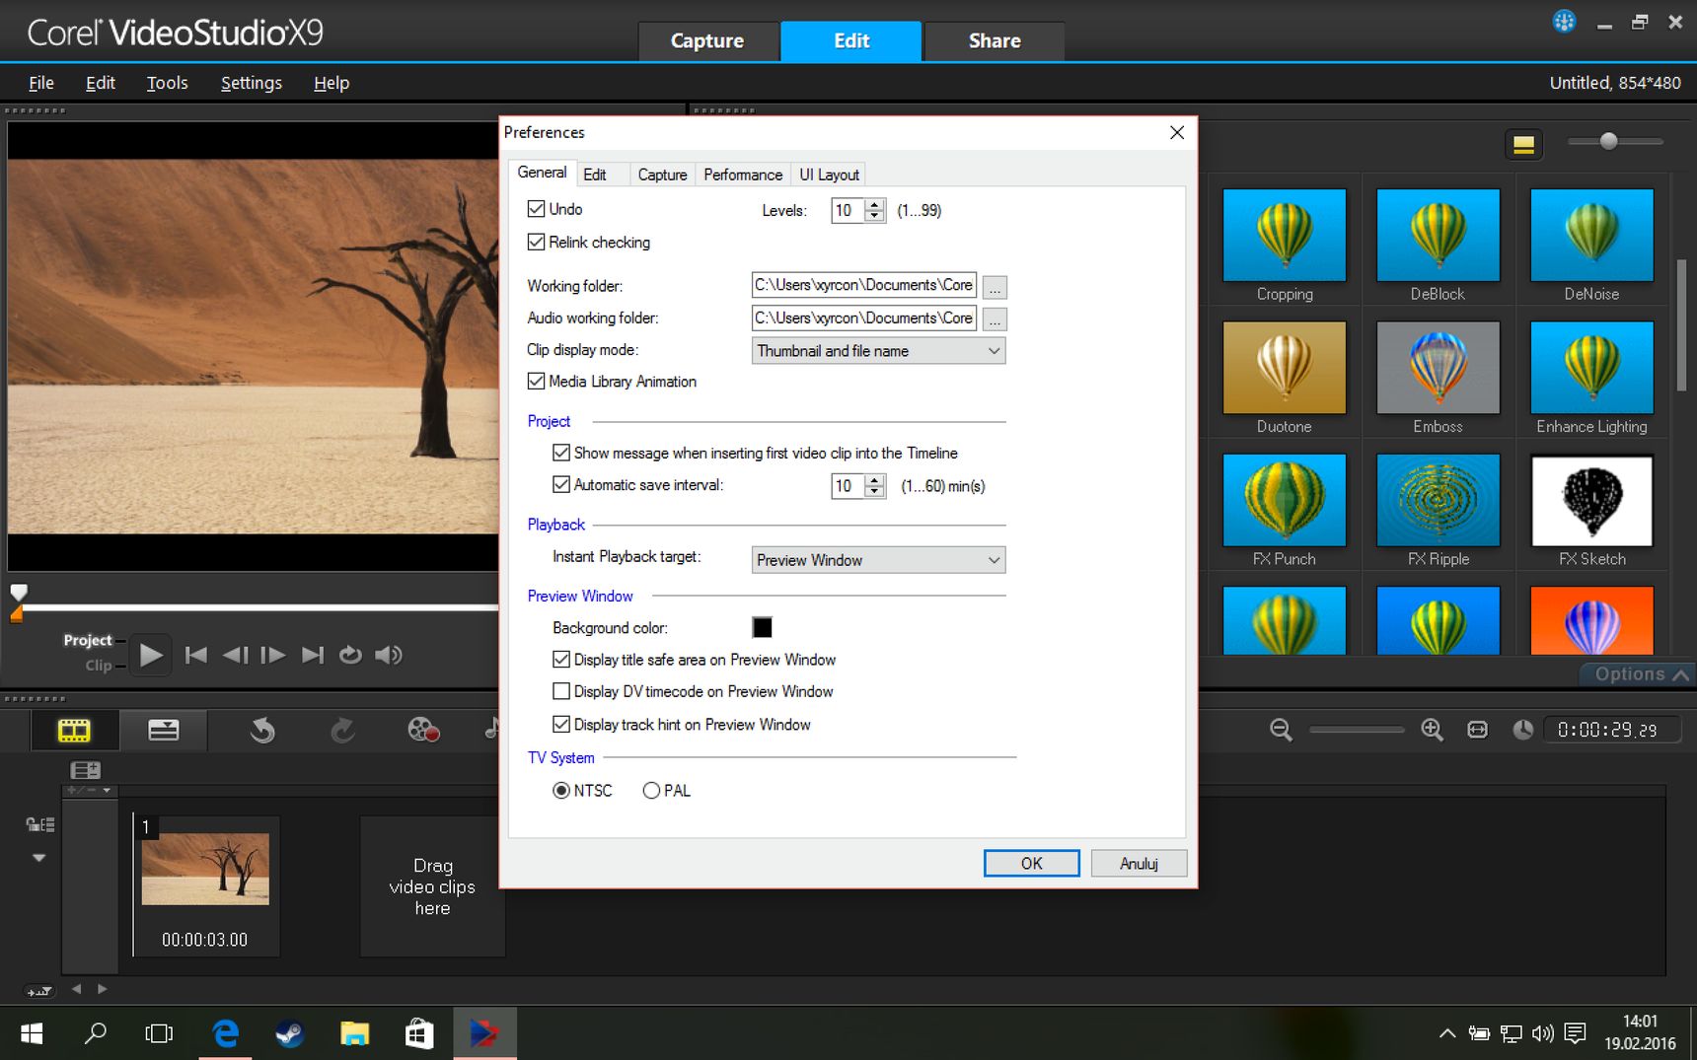Toggle Display track hint on Preview Window

tap(561, 724)
